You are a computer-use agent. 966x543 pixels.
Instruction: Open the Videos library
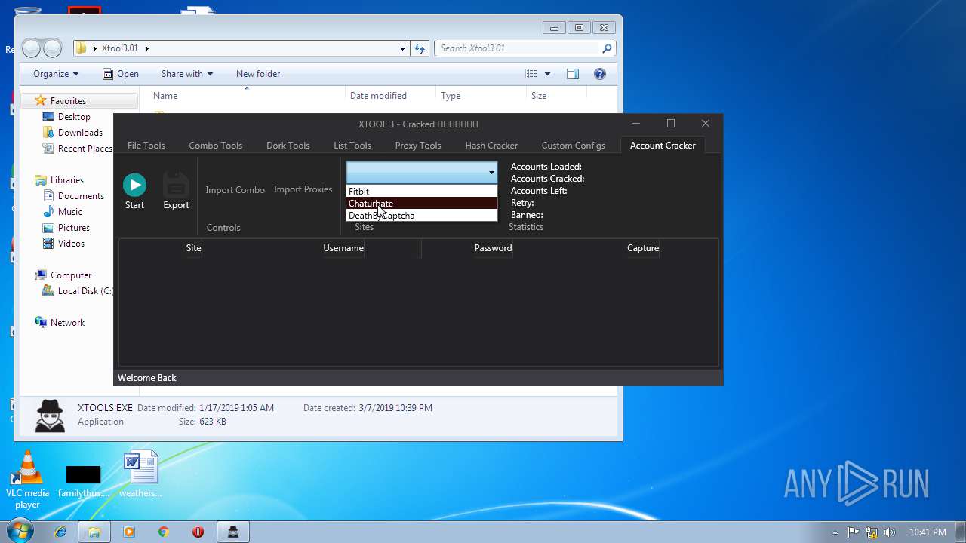(72, 244)
